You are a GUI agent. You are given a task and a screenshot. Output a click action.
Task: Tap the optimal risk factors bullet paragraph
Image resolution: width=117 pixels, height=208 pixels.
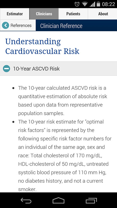pos(65,155)
